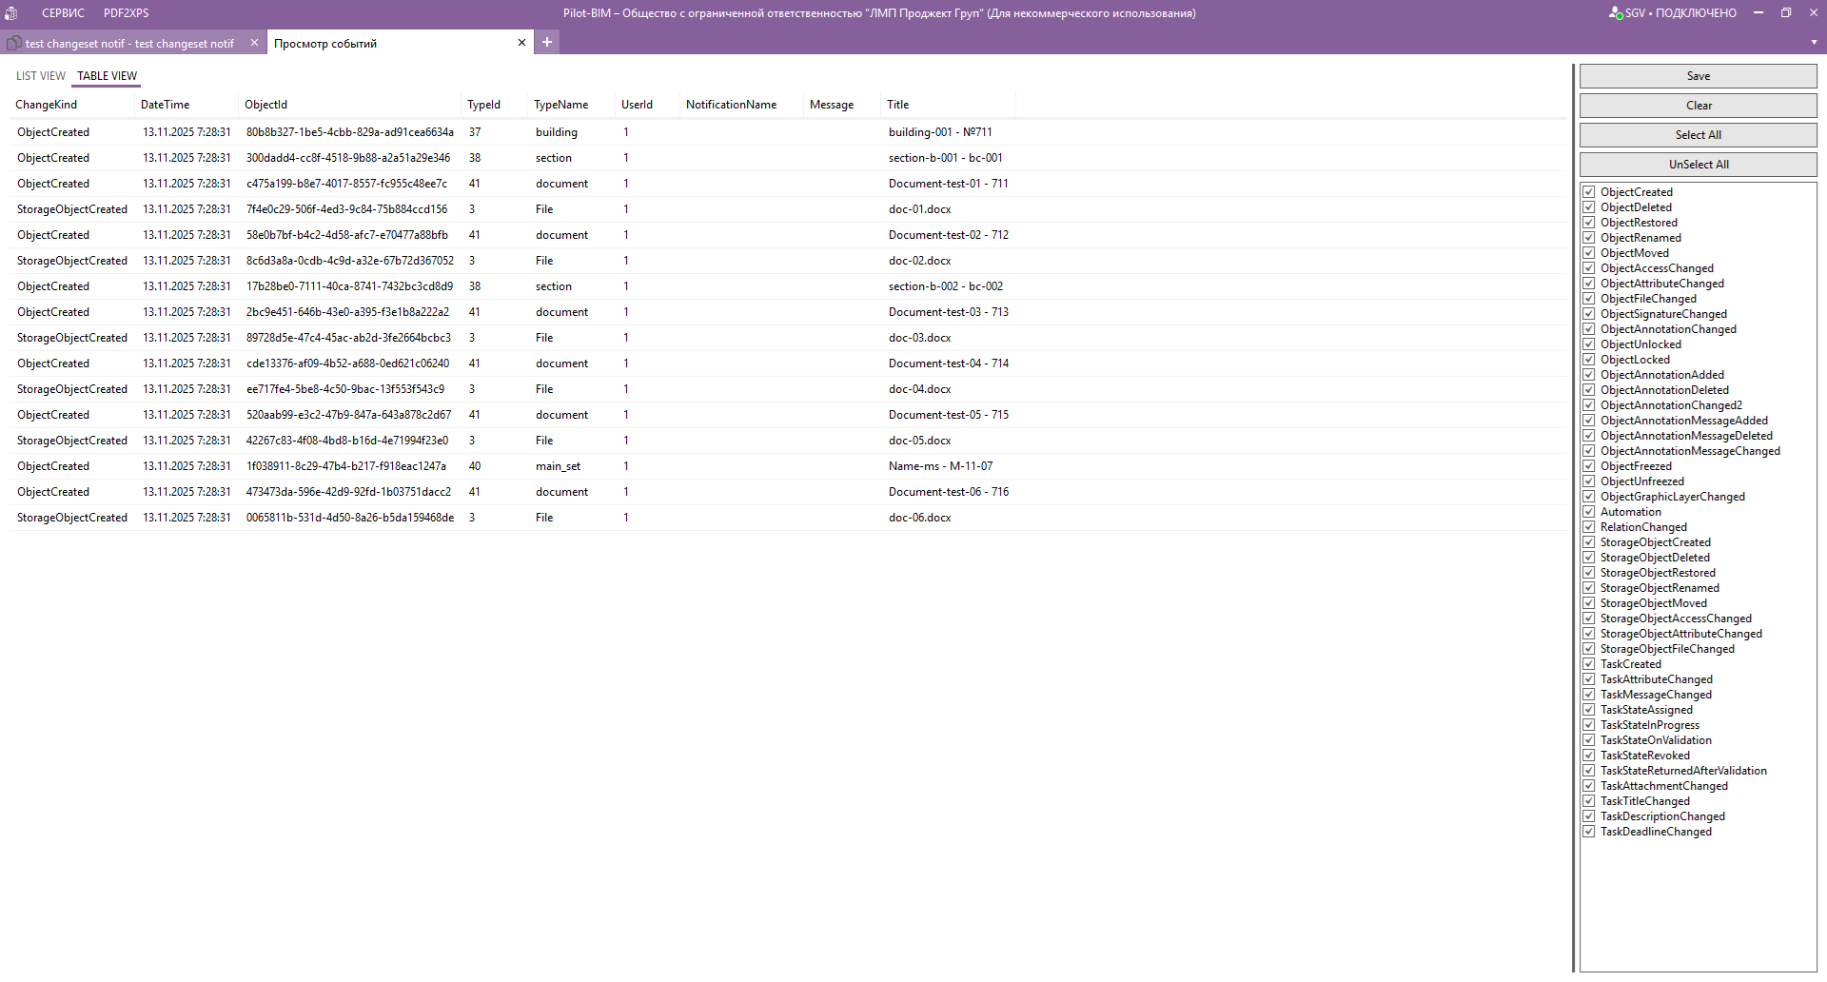Screen dimensions: 1827x982
Task: Minimize the Pilot-BIM window
Action: (1758, 13)
